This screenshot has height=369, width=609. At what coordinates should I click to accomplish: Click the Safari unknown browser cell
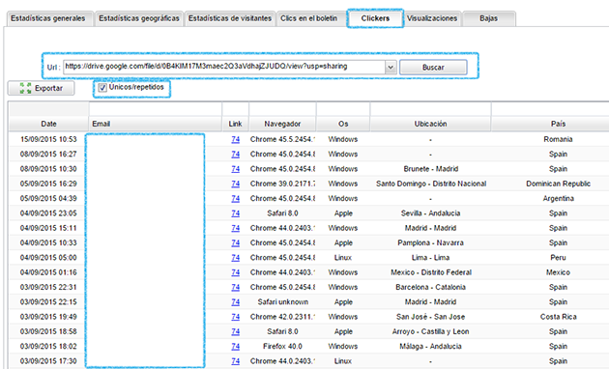[282, 302]
